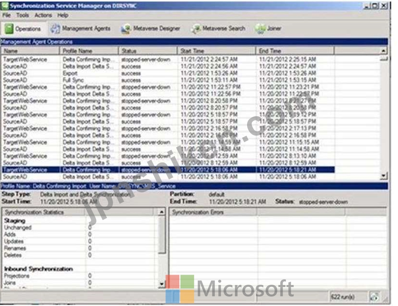Viewport: 398px width, 306px height.
Task: Close the Synchronization Service Manager window
Action: point(384,6)
